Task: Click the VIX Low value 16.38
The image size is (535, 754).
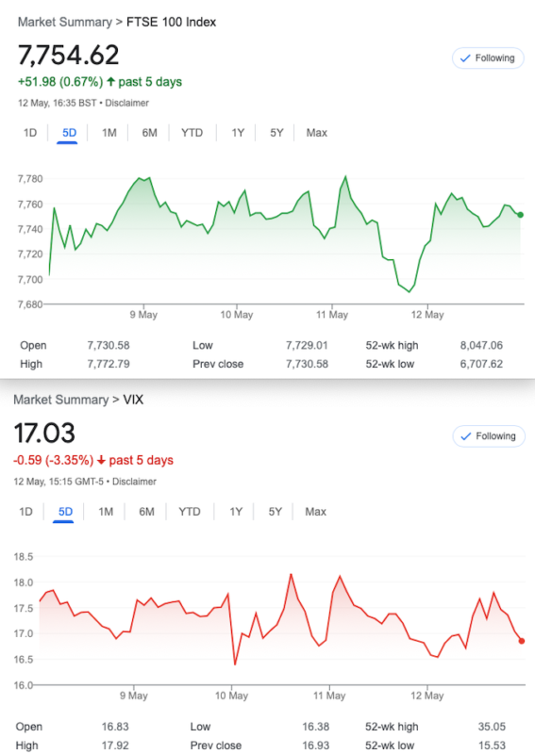Action: click(x=315, y=727)
